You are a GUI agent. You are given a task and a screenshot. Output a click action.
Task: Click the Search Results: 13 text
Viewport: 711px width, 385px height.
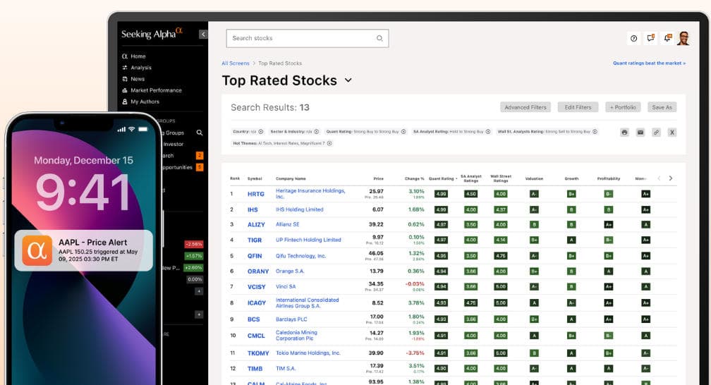(x=269, y=107)
